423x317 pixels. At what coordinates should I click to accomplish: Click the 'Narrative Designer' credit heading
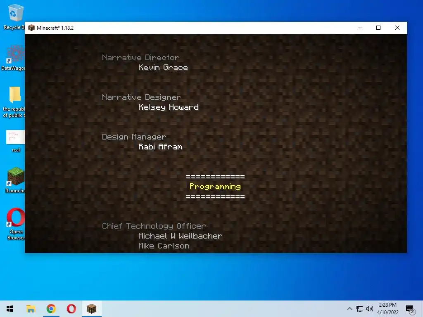click(x=141, y=97)
